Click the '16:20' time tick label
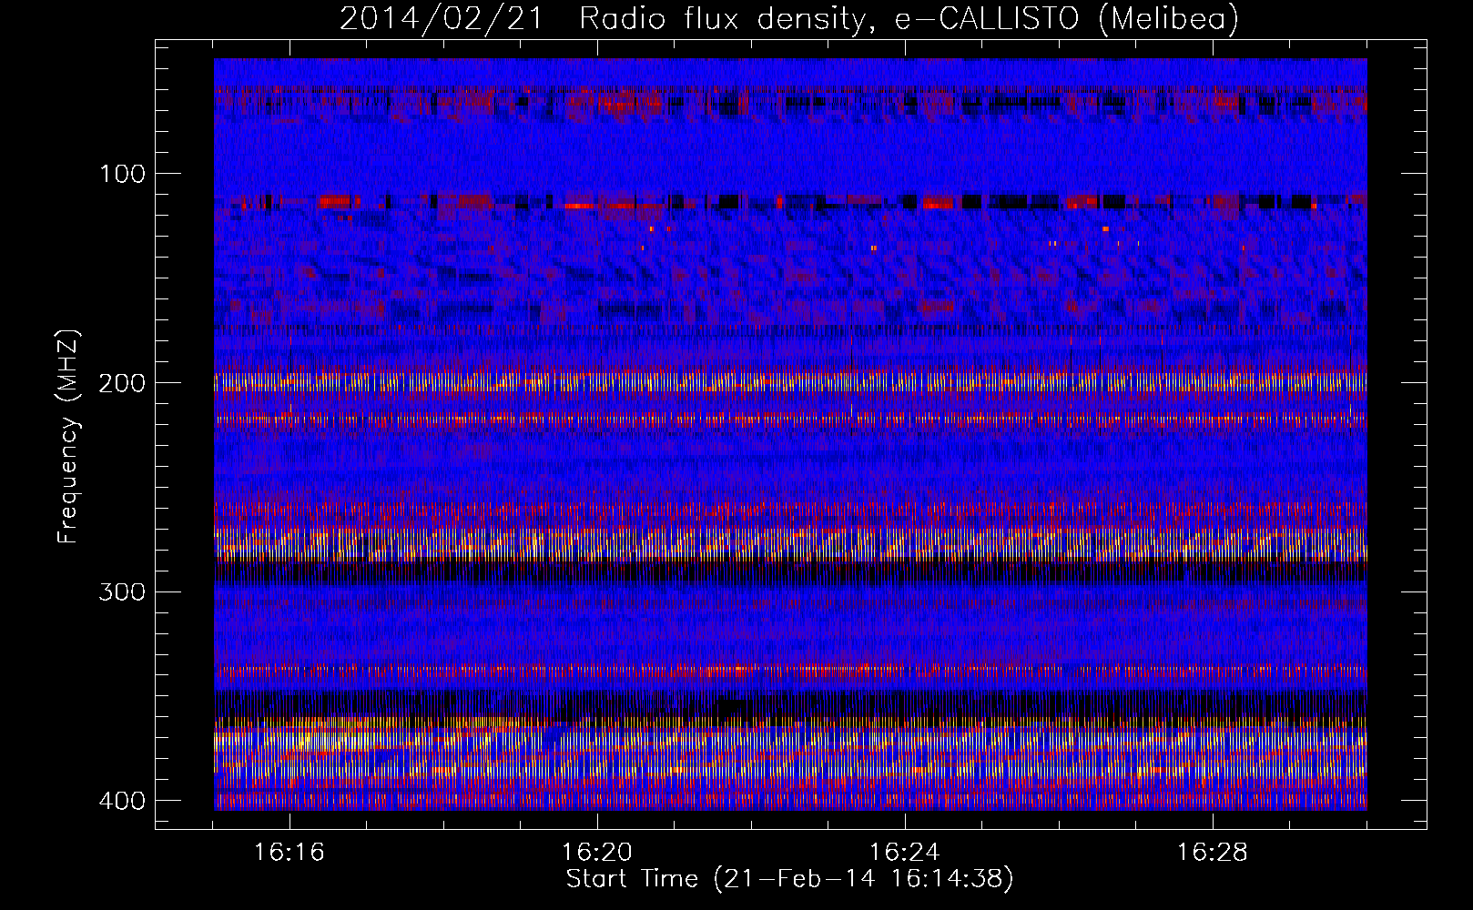 pos(597,853)
